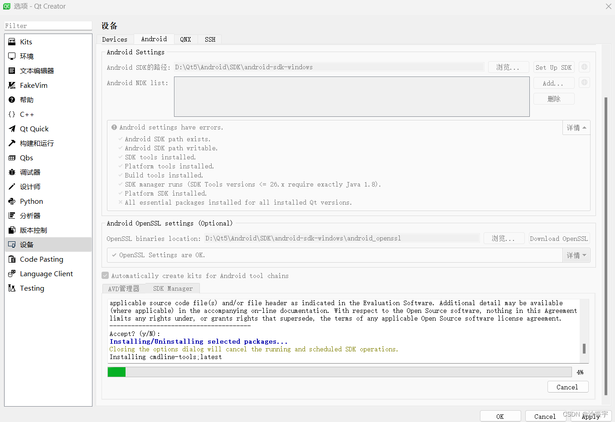The width and height of the screenshot is (615, 422).
Task: Select the C++ braces icon
Action: click(x=12, y=114)
